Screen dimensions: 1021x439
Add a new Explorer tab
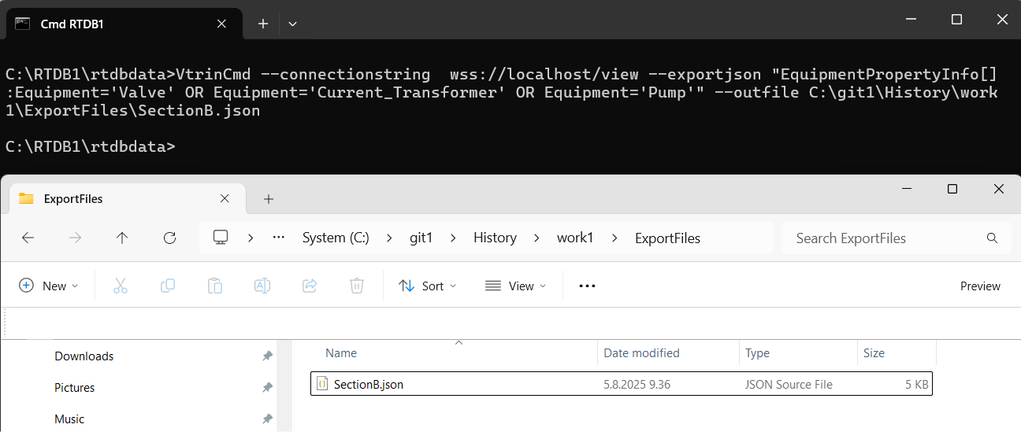(x=268, y=199)
